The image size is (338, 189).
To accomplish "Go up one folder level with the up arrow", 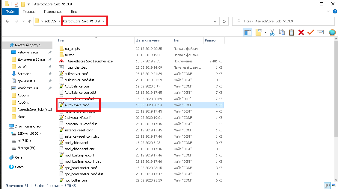I will click(x=30, y=21).
